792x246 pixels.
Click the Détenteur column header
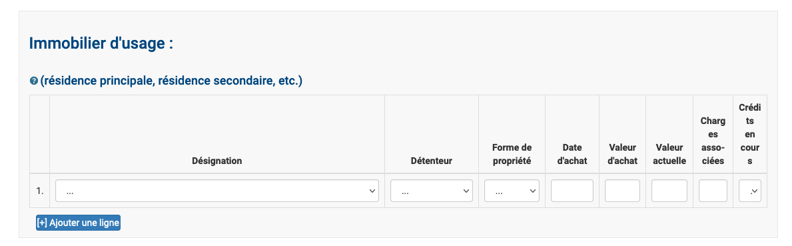[432, 161]
